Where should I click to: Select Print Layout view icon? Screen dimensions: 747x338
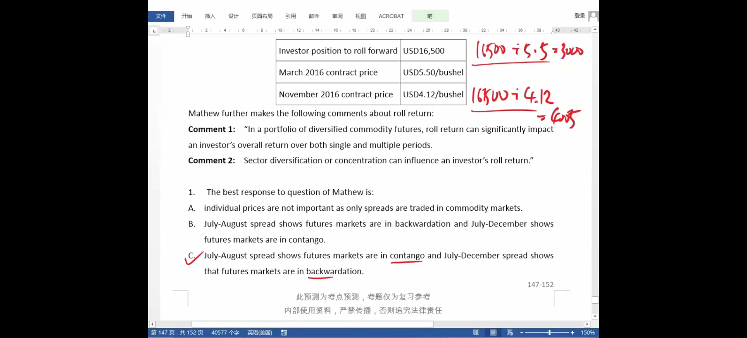[x=493, y=332]
